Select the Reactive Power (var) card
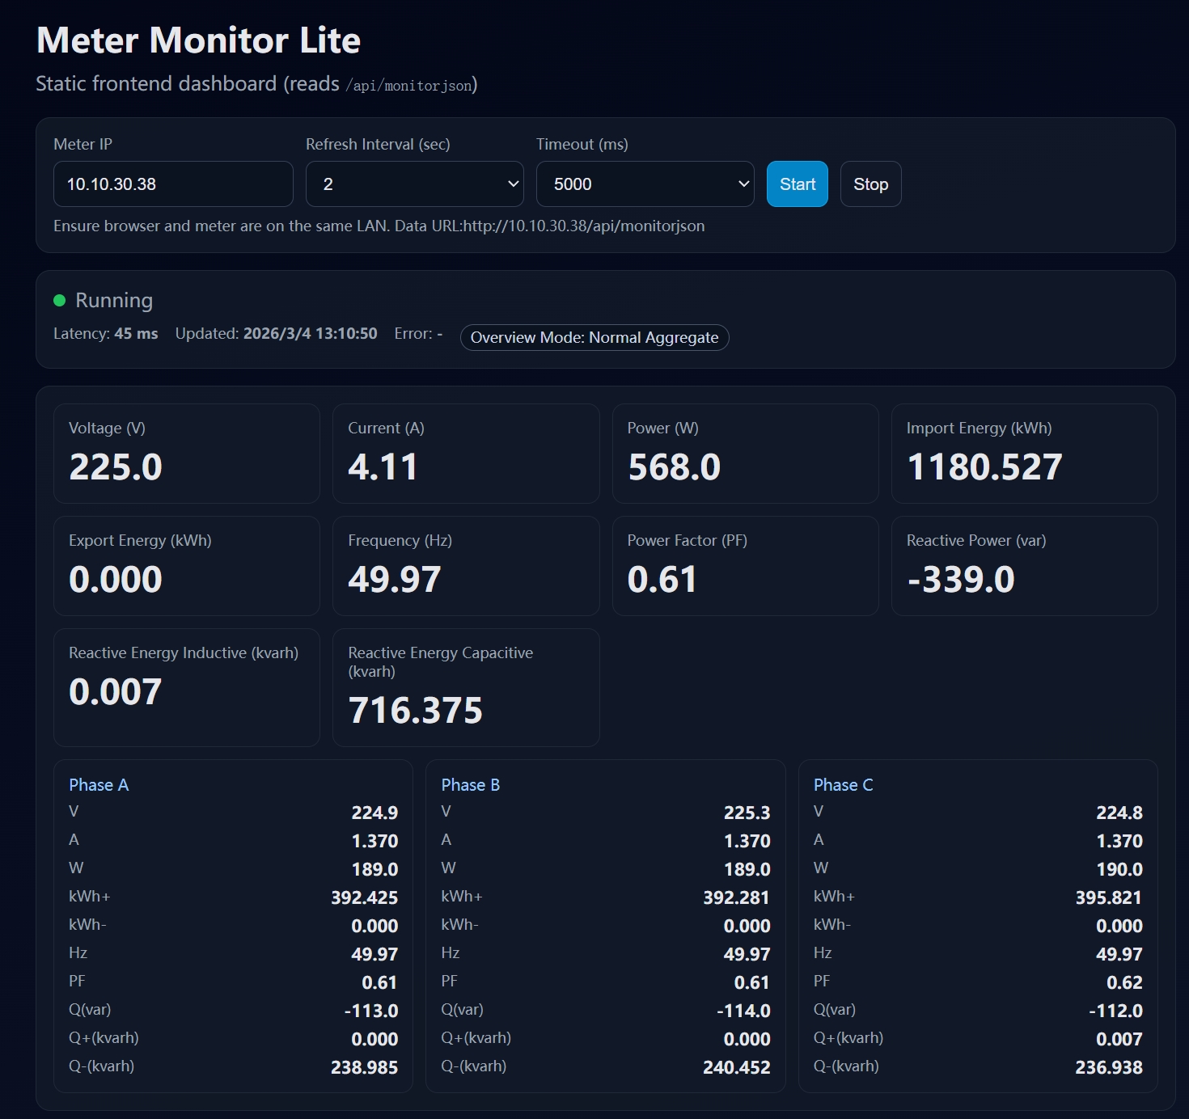1189x1119 pixels. [1024, 566]
